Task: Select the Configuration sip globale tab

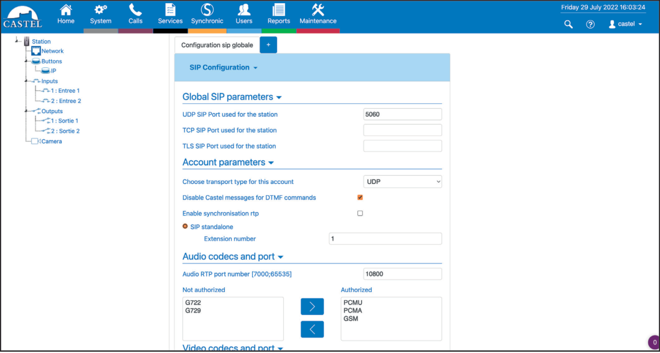Action: click(x=217, y=45)
